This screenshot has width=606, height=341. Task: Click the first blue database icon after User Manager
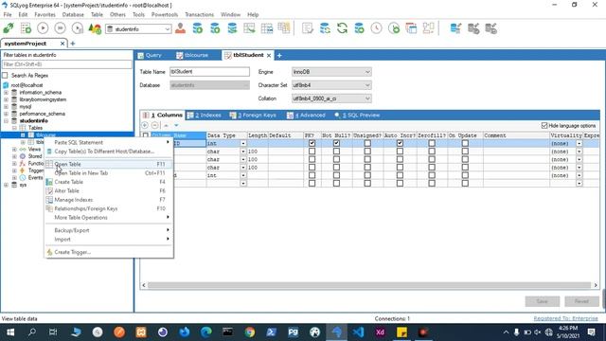(x=198, y=28)
